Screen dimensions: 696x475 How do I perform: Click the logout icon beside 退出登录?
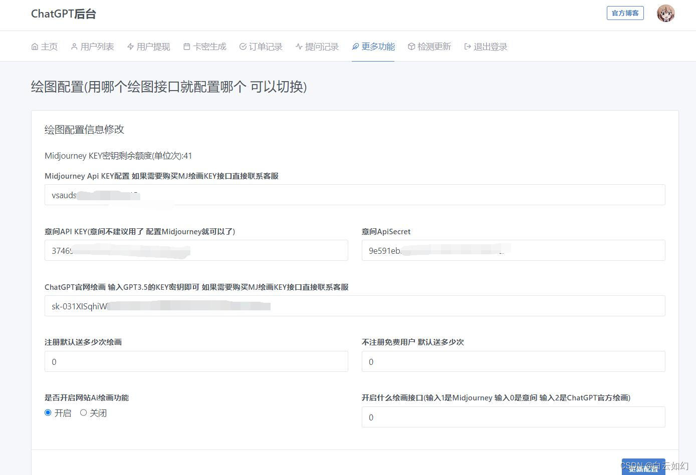(x=468, y=47)
